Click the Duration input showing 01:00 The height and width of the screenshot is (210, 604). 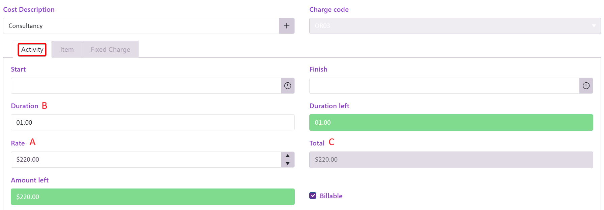(152, 122)
